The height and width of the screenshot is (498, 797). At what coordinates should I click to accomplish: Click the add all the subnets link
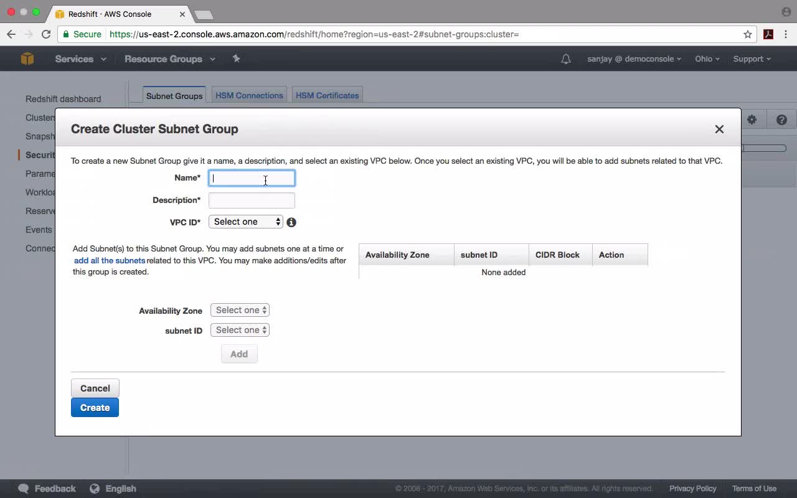[110, 261]
